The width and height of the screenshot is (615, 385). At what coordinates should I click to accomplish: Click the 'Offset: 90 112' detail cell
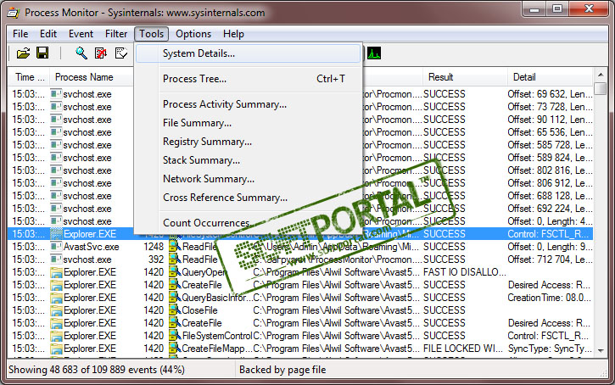[x=550, y=120]
